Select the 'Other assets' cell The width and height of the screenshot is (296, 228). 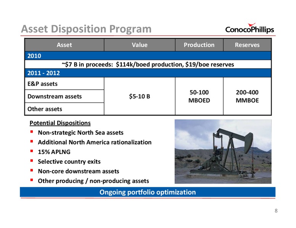tap(64, 109)
